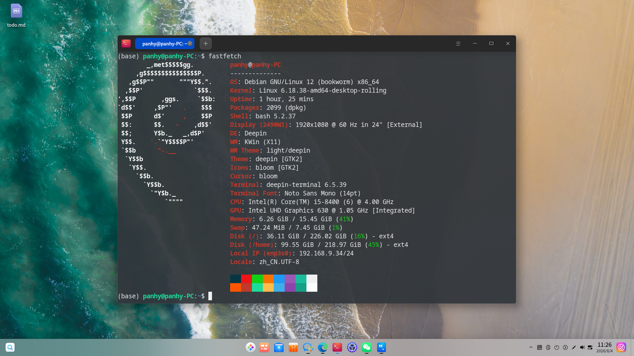The image size is (634, 356).
Task: Click the power tray icon
Action: [x=557, y=347]
